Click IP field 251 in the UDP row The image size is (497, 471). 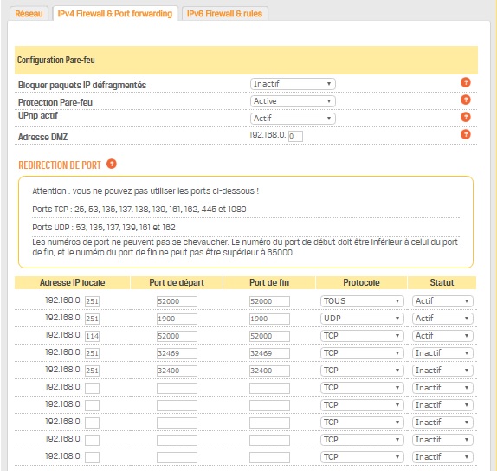[x=93, y=319]
